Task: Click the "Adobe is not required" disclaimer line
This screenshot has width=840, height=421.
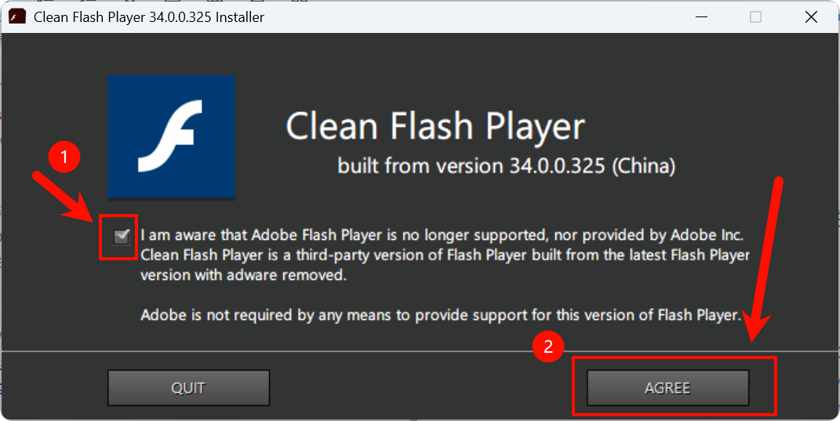Action: coord(440,315)
